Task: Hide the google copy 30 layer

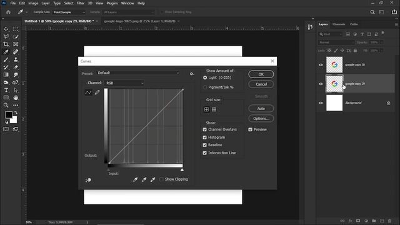Action: pyautogui.click(x=321, y=65)
